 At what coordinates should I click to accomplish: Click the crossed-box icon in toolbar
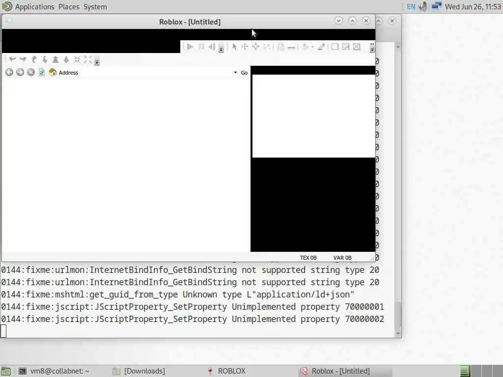(x=357, y=47)
